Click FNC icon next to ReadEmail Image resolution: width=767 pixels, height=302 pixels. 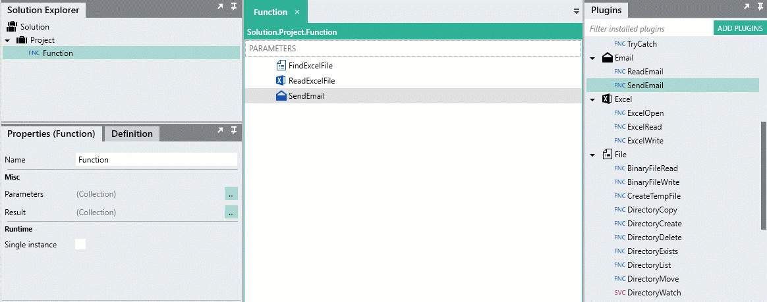[x=620, y=71]
